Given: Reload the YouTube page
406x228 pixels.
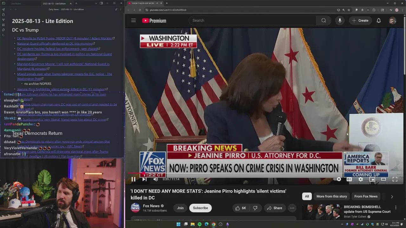Looking at the screenshot, I should click(140, 10).
